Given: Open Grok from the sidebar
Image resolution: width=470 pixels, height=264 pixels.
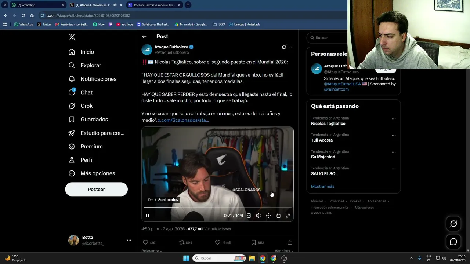Looking at the screenshot, I should (x=80, y=106).
